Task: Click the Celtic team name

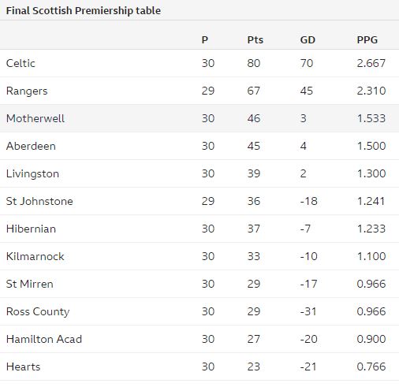Action: pyautogui.click(x=21, y=63)
